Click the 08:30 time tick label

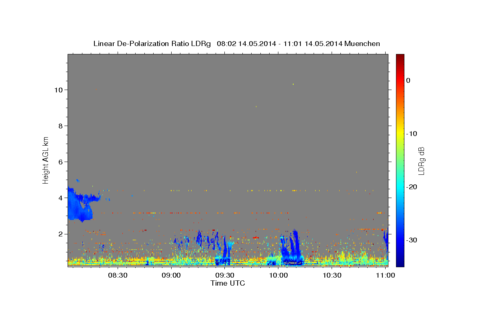[x=118, y=275]
